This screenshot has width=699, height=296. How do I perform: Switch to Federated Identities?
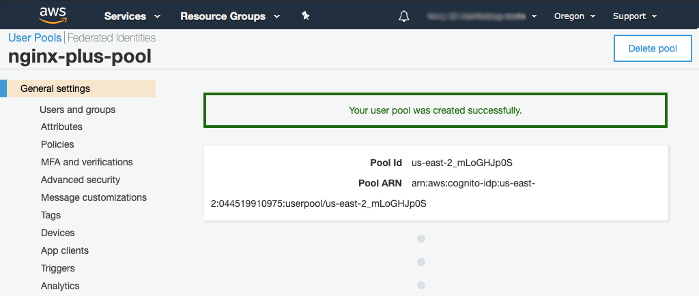[x=111, y=38]
